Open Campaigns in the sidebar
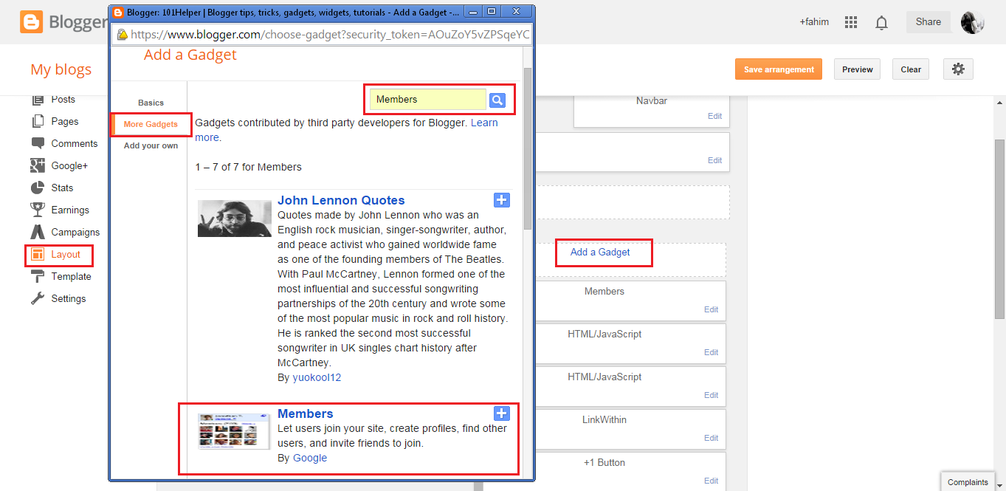Viewport: 1006px width, 491px height. (x=75, y=232)
